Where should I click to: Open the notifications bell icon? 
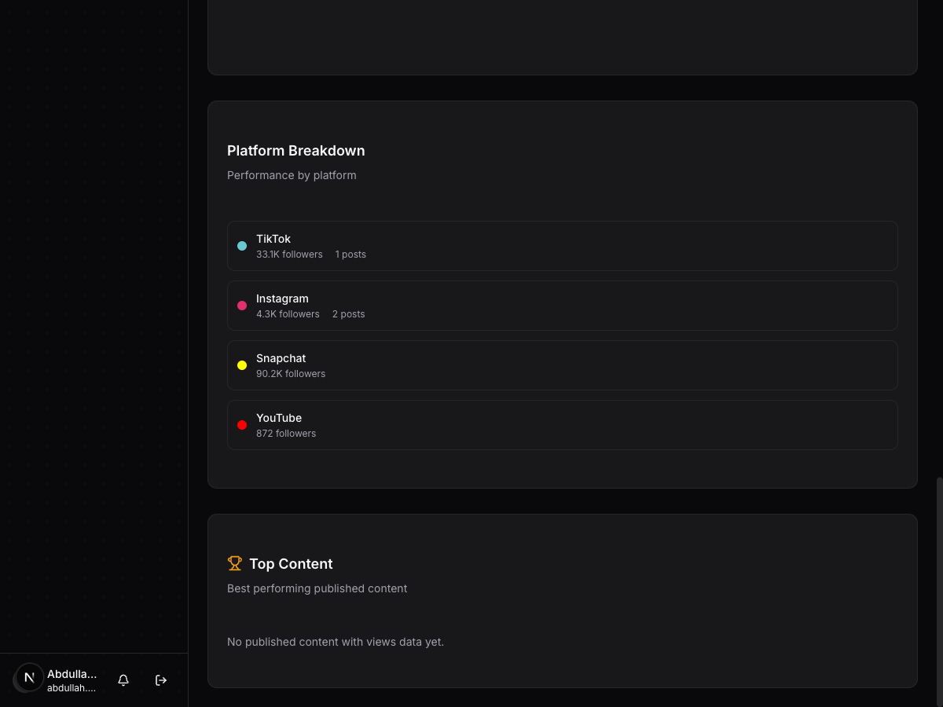123,680
